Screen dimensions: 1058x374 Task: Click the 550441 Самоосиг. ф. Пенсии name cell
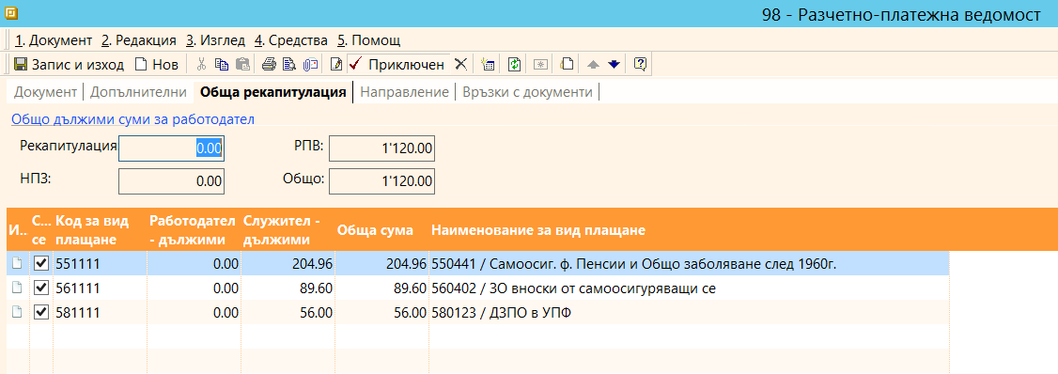tap(689, 263)
